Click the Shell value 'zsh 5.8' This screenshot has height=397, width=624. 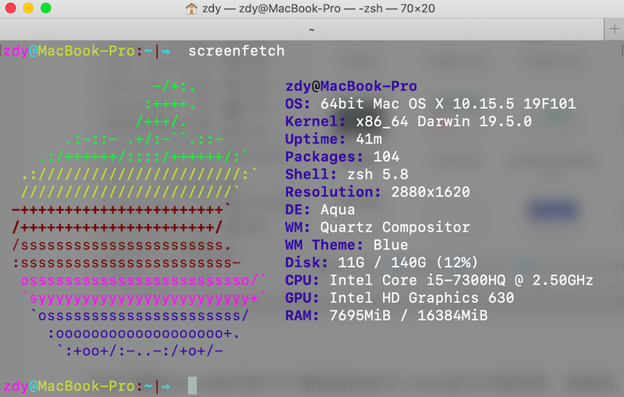tap(378, 174)
